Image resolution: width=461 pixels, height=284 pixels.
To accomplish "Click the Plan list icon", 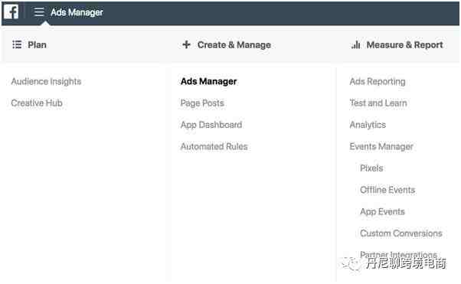I will 17,44.
